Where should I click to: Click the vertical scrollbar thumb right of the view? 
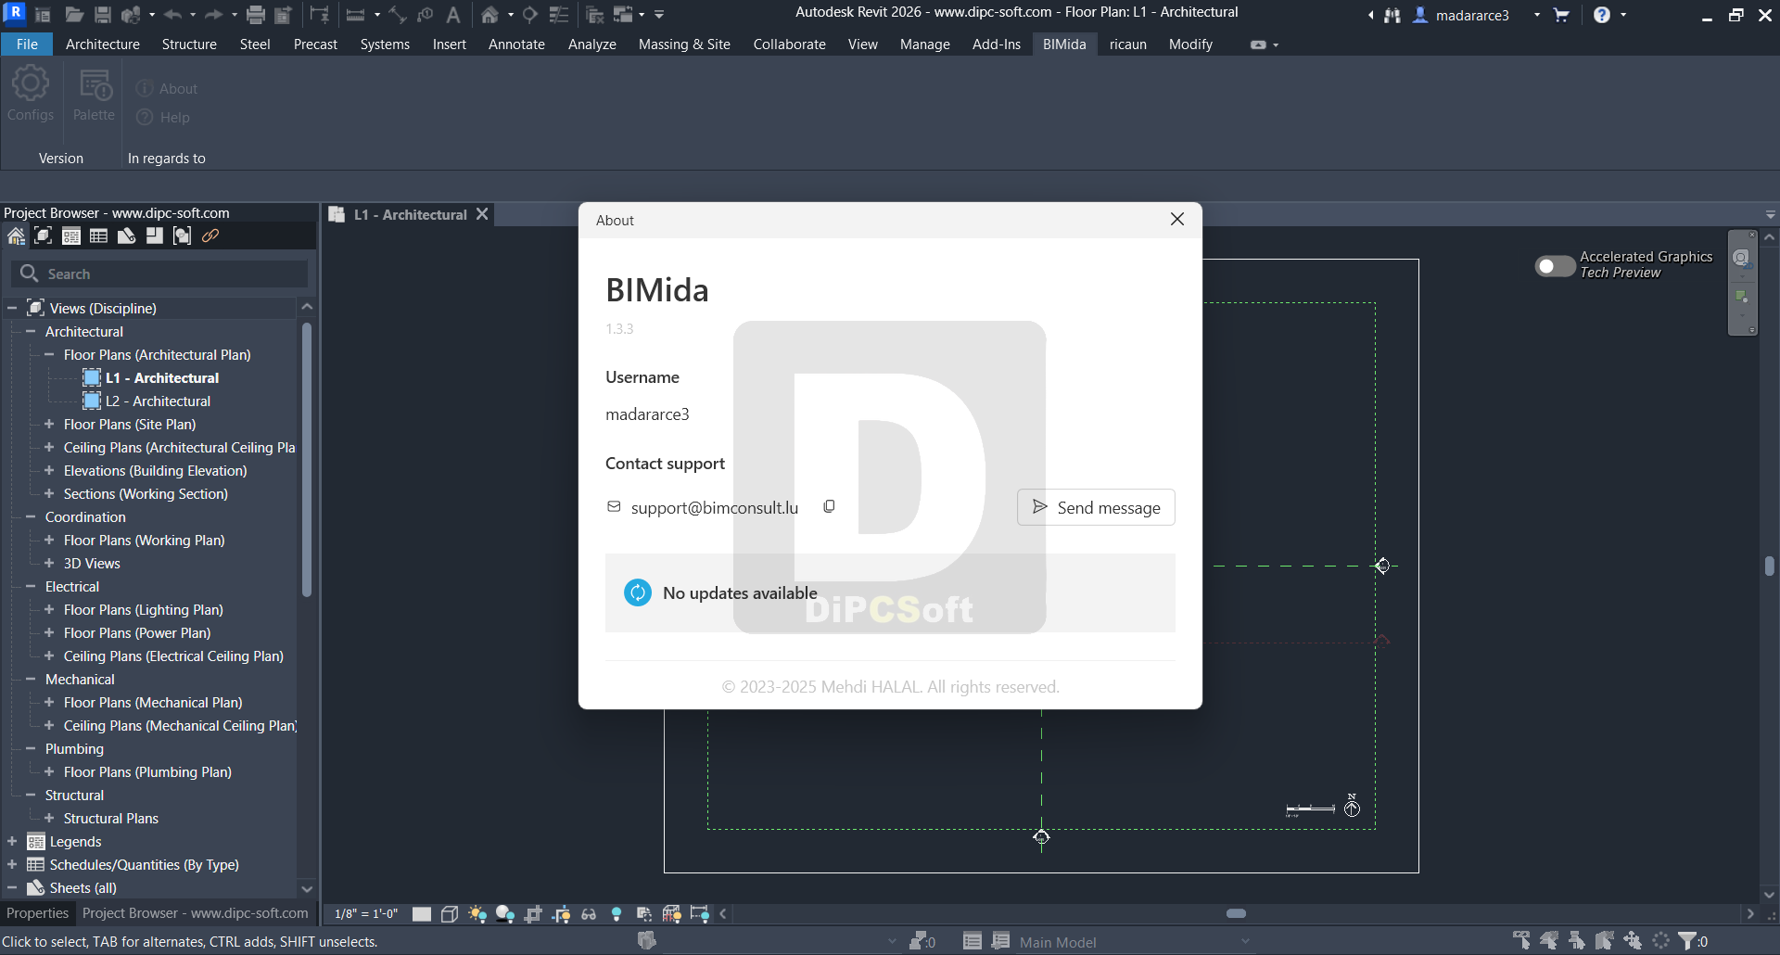pyautogui.click(x=1769, y=566)
